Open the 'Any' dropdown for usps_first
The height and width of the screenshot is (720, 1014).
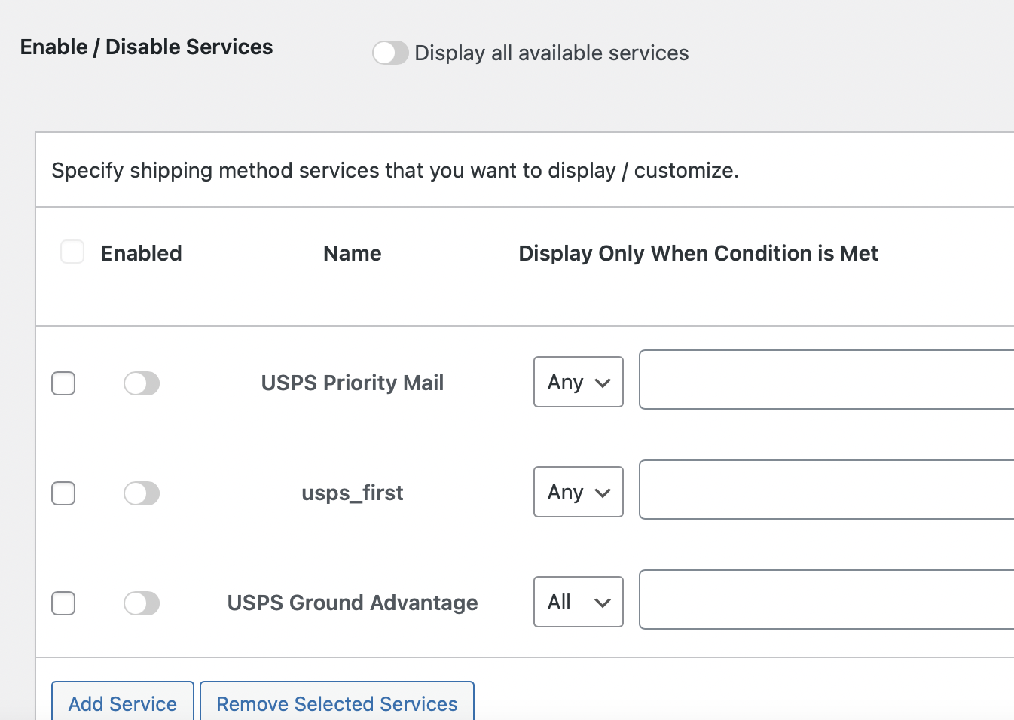coord(578,492)
